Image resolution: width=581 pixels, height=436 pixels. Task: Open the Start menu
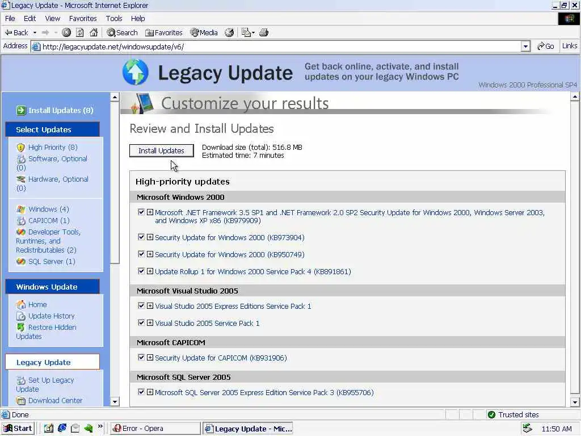pyautogui.click(x=18, y=428)
